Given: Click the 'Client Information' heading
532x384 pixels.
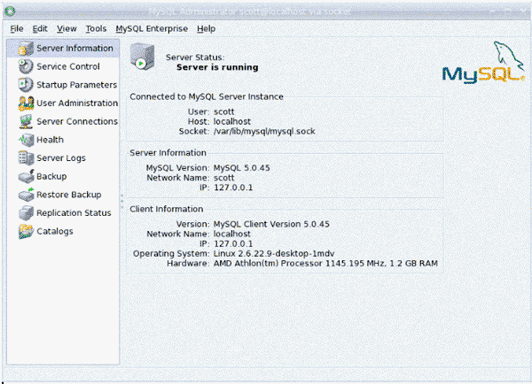Looking at the screenshot, I should [167, 209].
